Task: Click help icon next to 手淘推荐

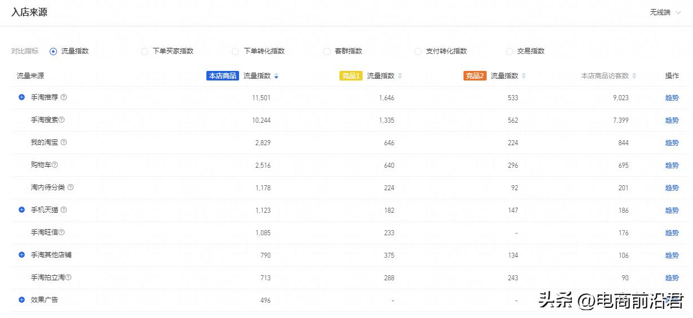Action: (x=64, y=97)
